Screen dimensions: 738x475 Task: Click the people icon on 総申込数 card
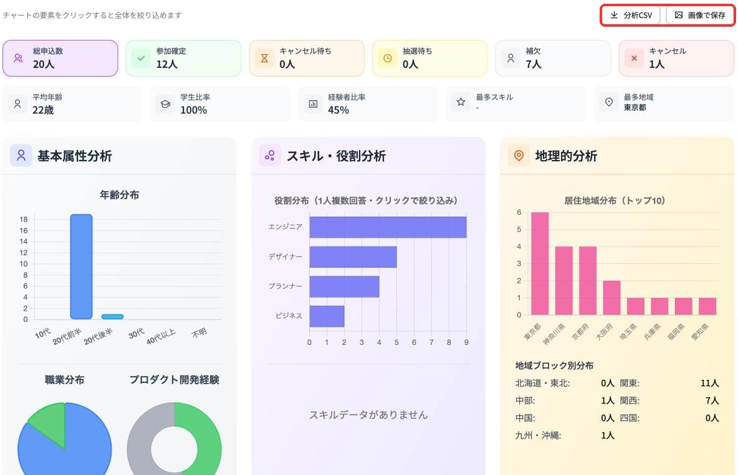(x=18, y=58)
